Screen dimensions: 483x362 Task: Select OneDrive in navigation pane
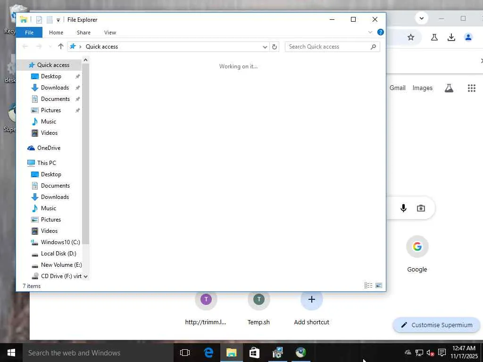49,148
